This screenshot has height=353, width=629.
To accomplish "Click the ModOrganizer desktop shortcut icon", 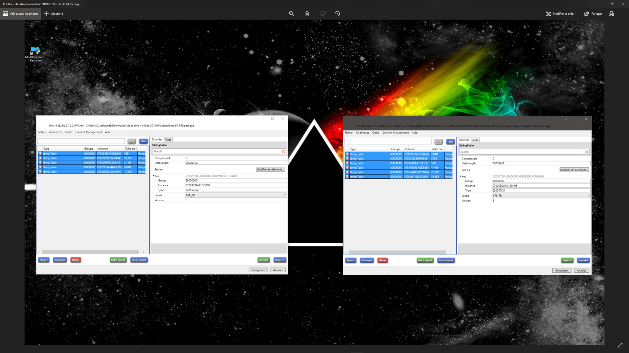I will click(x=35, y=54).
